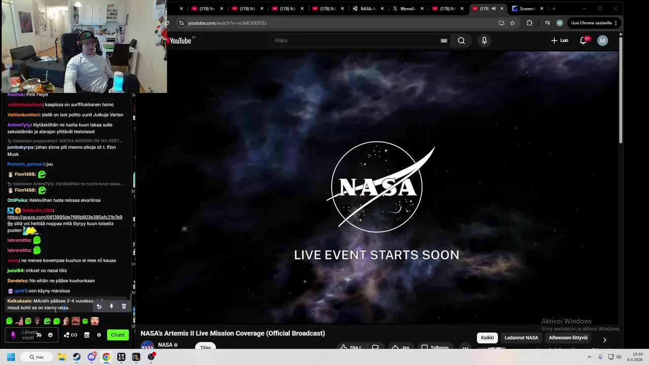Click the Chrome address bar URL
Screen dimensions: 649x365
coord(227,23)
